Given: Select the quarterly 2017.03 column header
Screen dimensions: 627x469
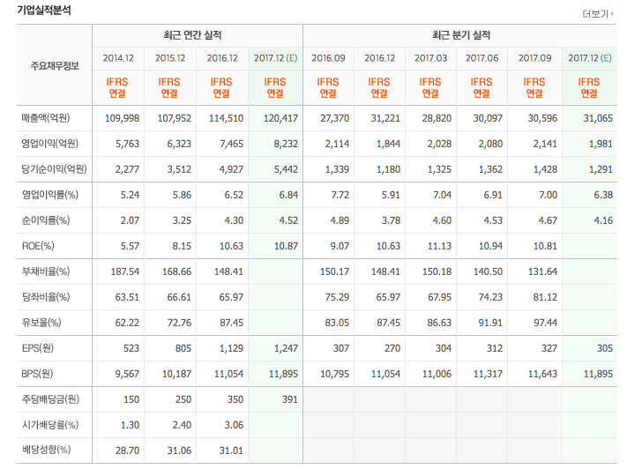Looking at the screenshot, I should tap(430, 58).
